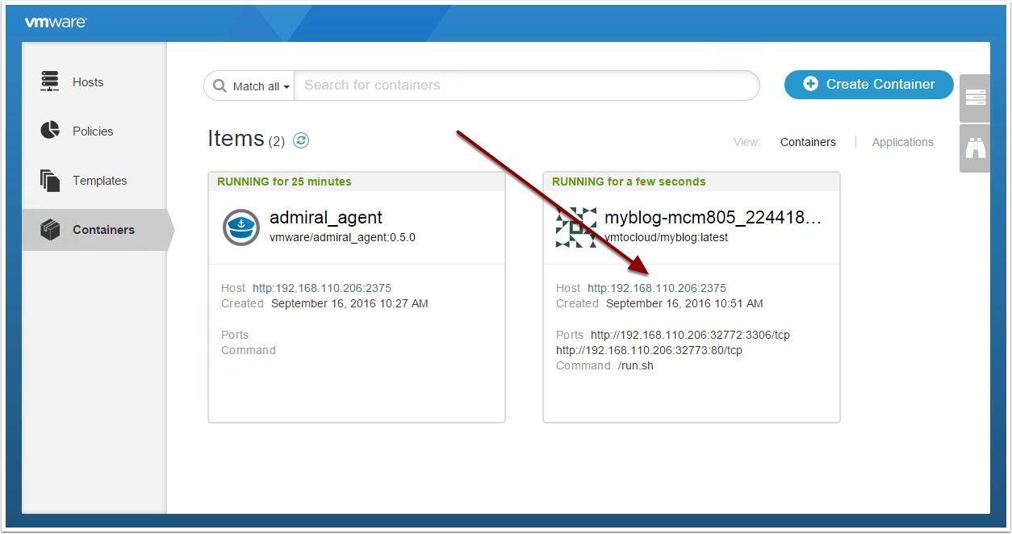1012x534 pixels.
Task: Click the Items (2) heading
Action: tap(246, 140)
